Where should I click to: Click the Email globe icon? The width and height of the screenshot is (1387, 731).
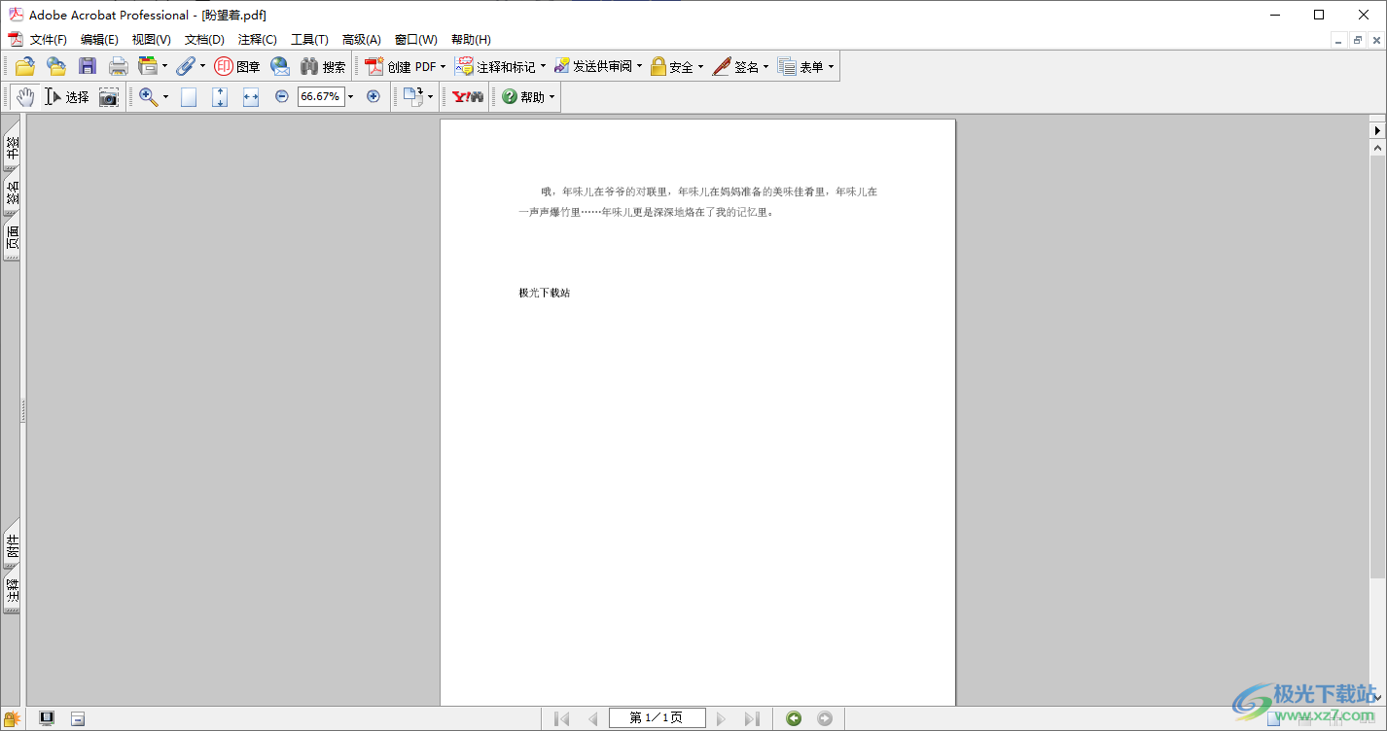tap(280, 67)
